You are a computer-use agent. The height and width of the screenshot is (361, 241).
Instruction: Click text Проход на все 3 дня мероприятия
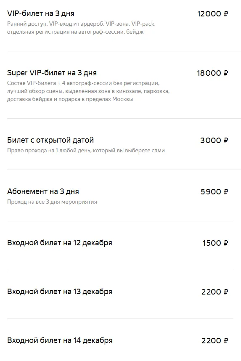[52, 202]
